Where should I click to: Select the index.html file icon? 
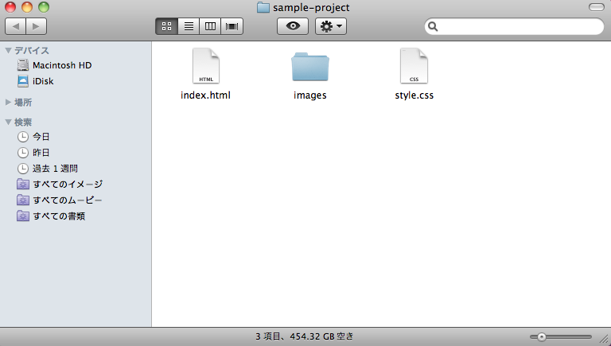tap(206, 66)
